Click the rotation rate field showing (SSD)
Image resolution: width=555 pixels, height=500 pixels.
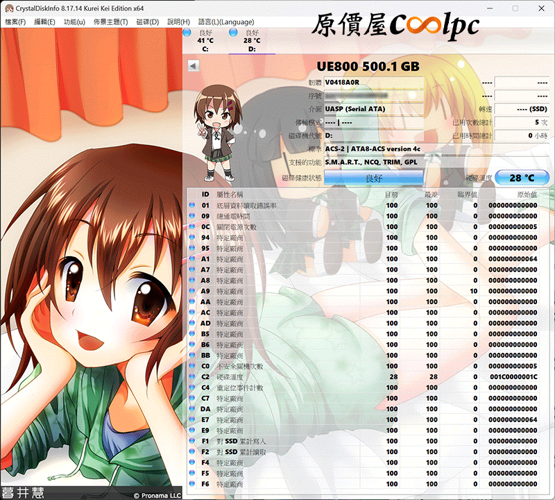[x=522, y=109]
